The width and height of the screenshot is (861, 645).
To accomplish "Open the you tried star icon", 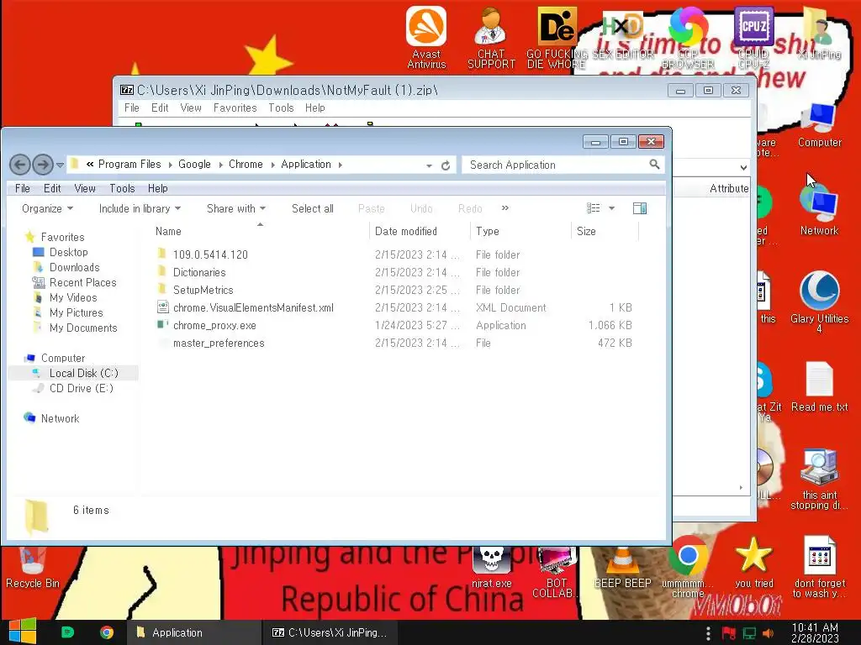I will 754,562.
